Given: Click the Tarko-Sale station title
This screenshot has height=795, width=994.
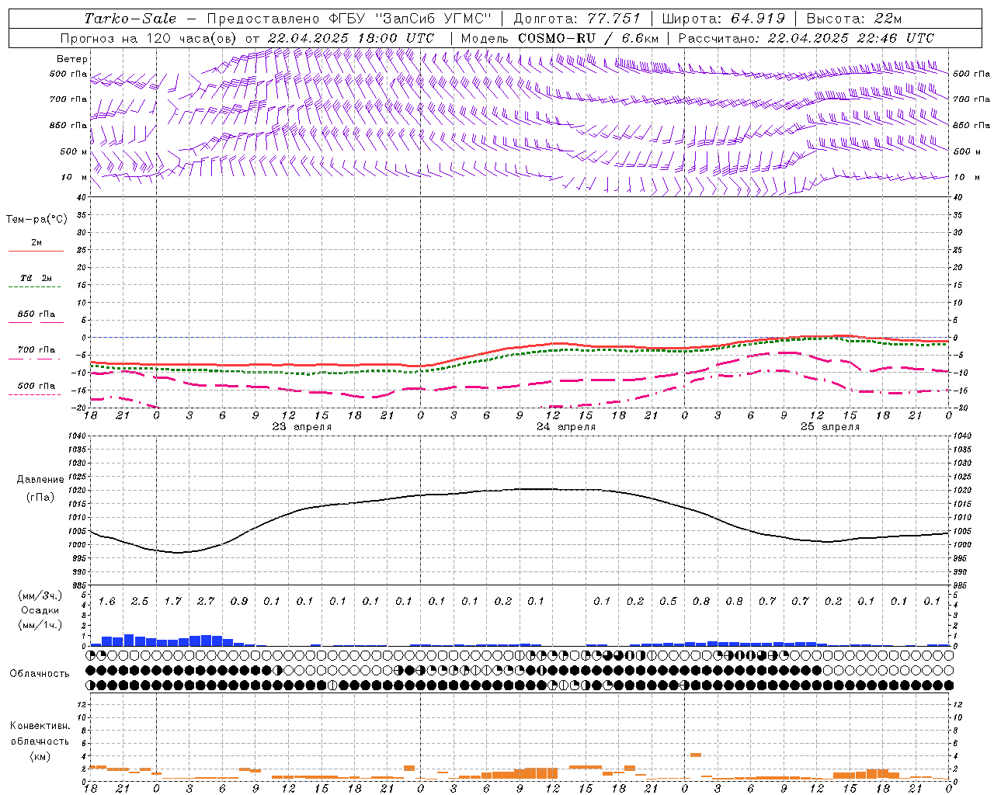Looking at the screenshot, I should [x=130, y=19].
